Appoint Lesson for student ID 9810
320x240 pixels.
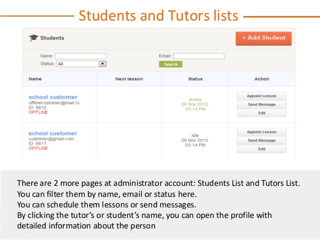262,96
